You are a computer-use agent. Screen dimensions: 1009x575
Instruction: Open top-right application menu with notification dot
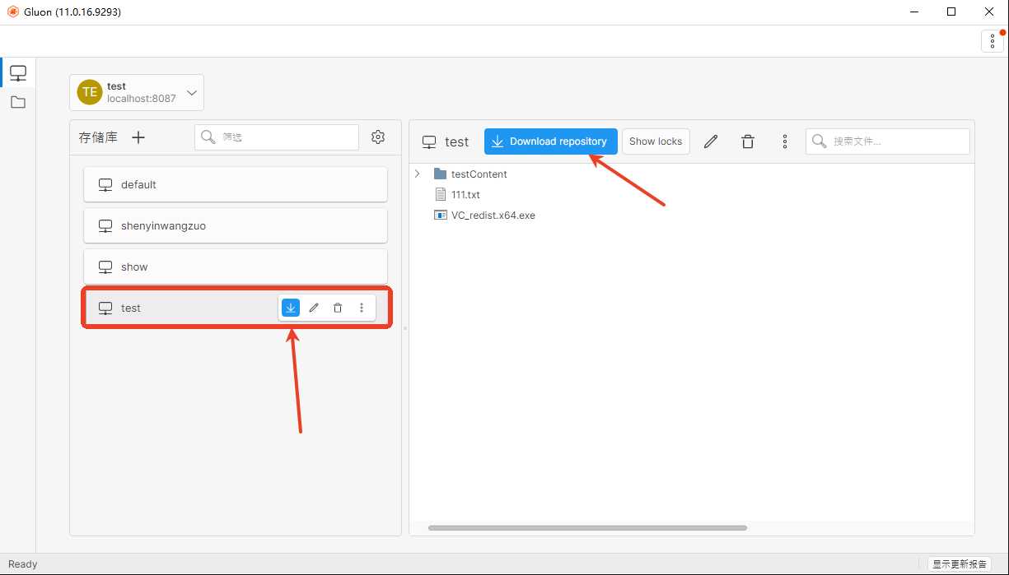992,41
